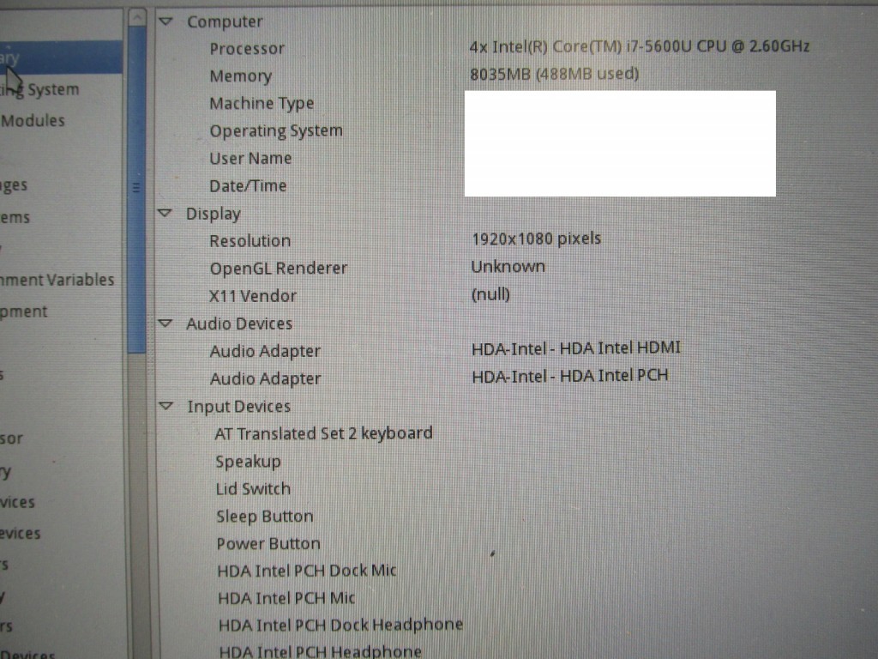Select the Computer group heading
The height and width of the screenshot is (659, 878).
coord(225,21)
